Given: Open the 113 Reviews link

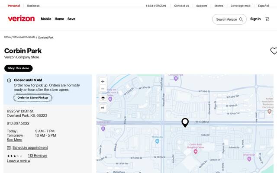Looking at the screenshot, I should [38, 156].
